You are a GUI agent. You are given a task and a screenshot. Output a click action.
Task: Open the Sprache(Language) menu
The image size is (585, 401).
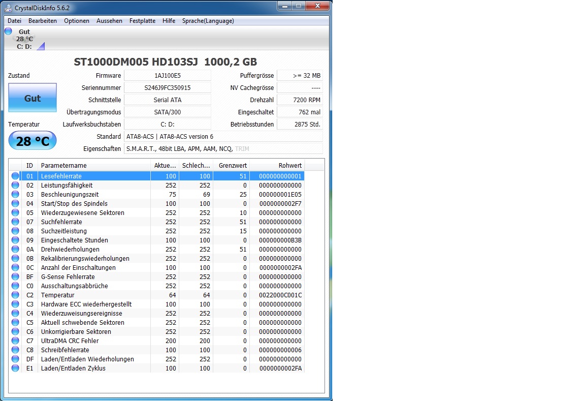pos(208,21)
